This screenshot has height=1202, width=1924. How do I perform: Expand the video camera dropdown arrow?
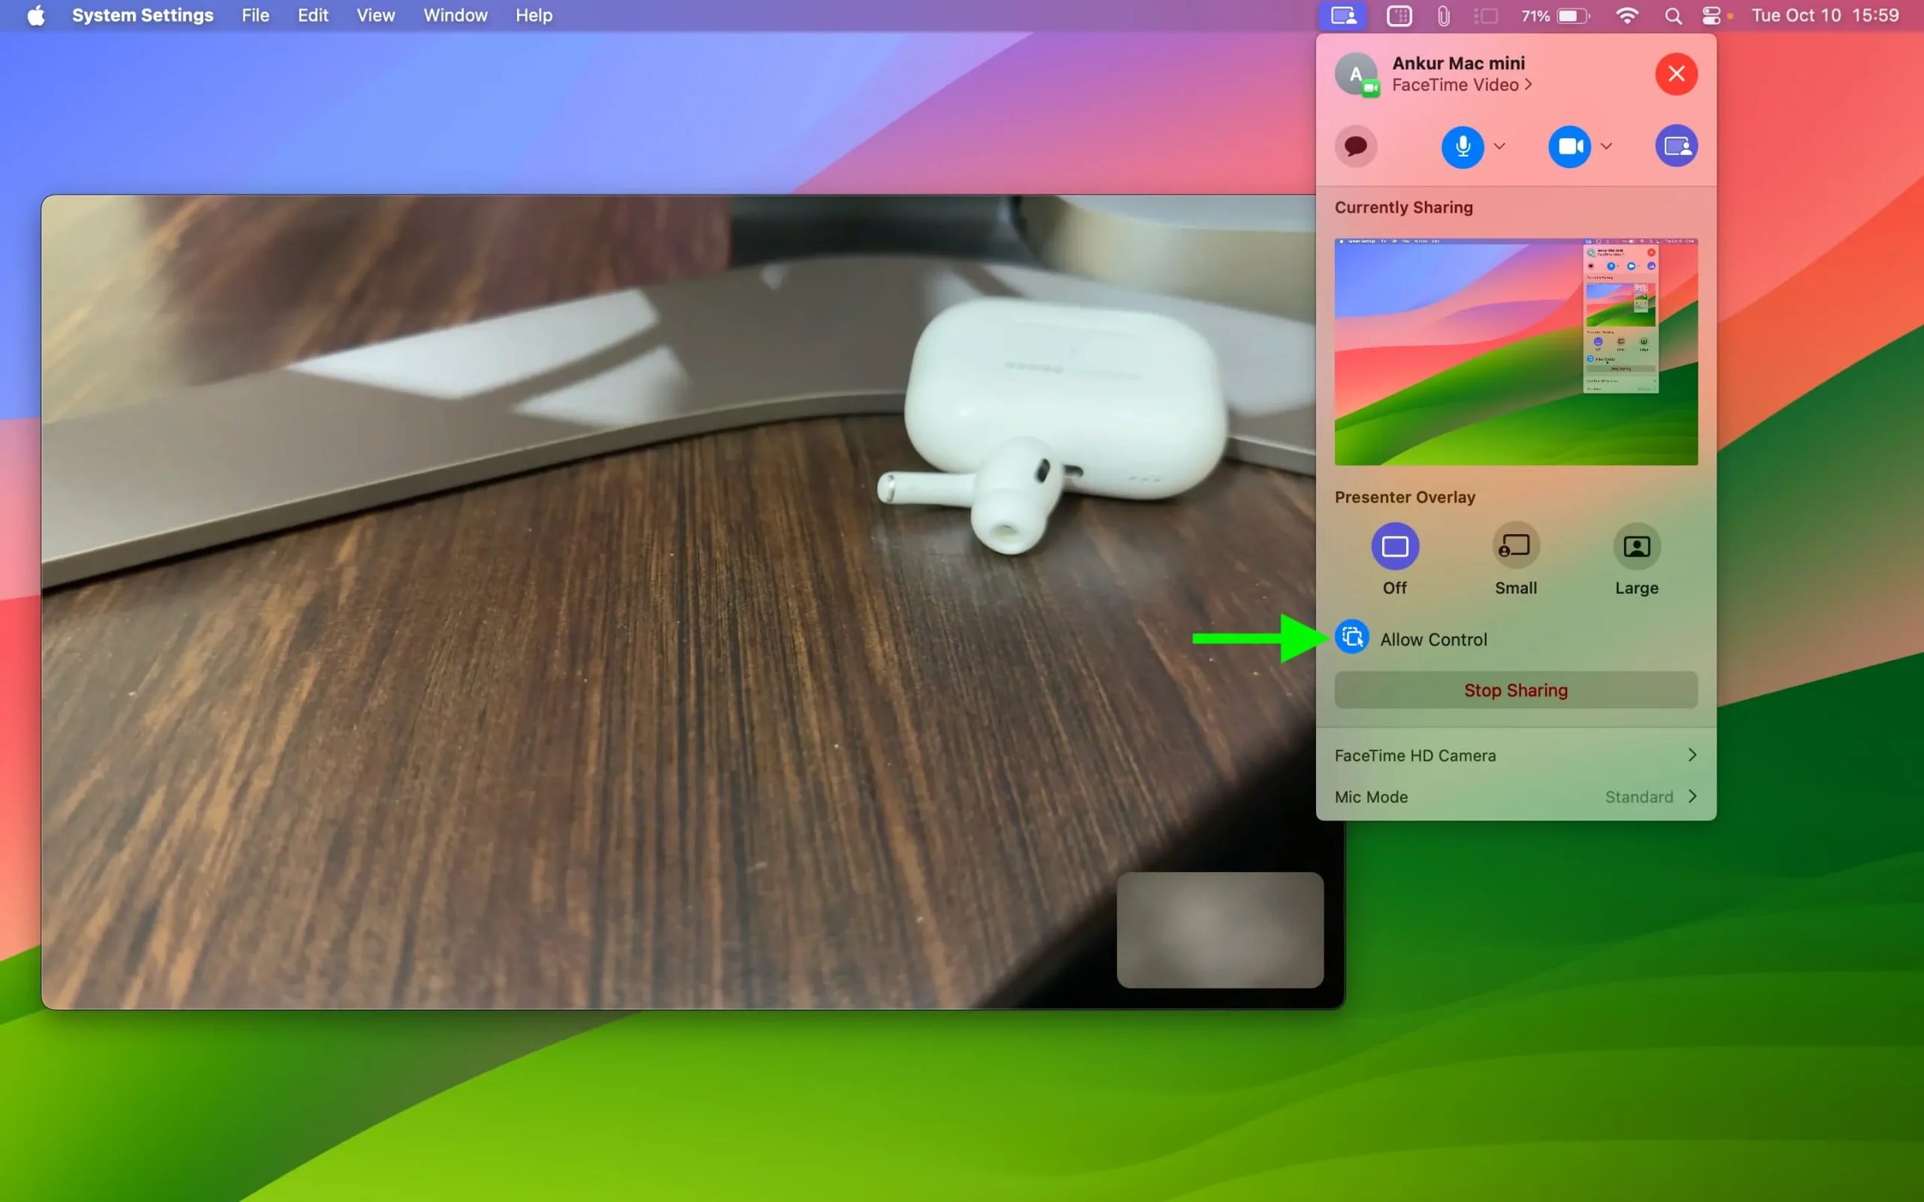(1607, 146)
